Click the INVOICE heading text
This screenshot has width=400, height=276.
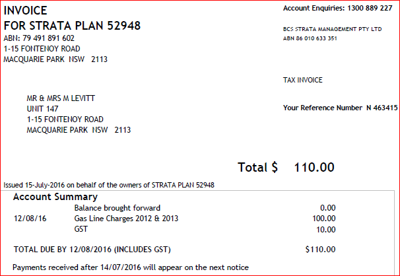25,11
